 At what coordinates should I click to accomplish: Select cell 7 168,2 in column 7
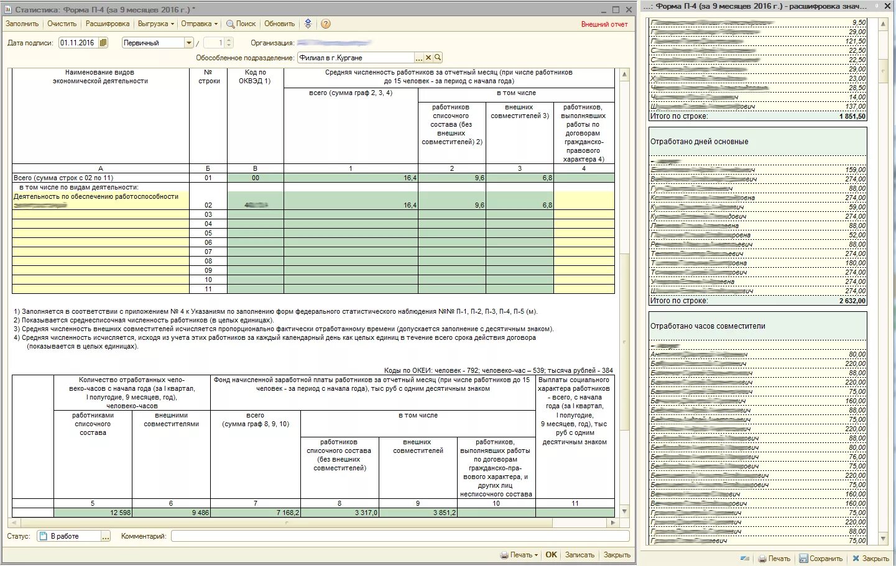click(256, 513)
